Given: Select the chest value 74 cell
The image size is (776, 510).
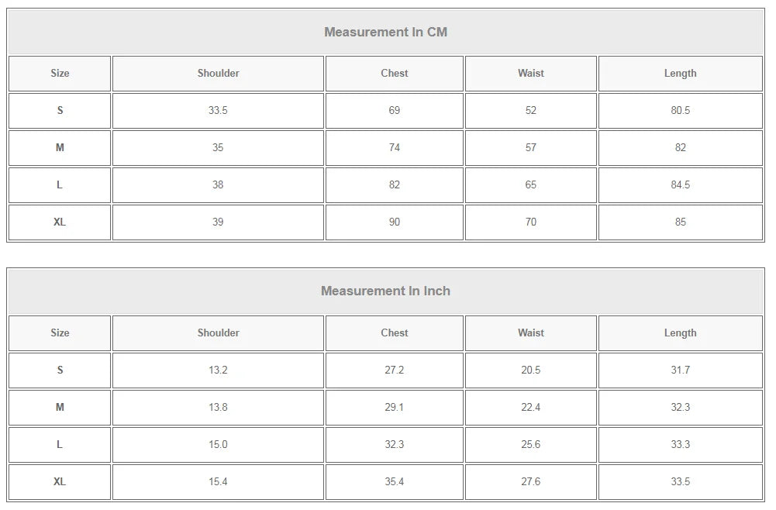Looking at the screenshot, I should click(394, 148).
